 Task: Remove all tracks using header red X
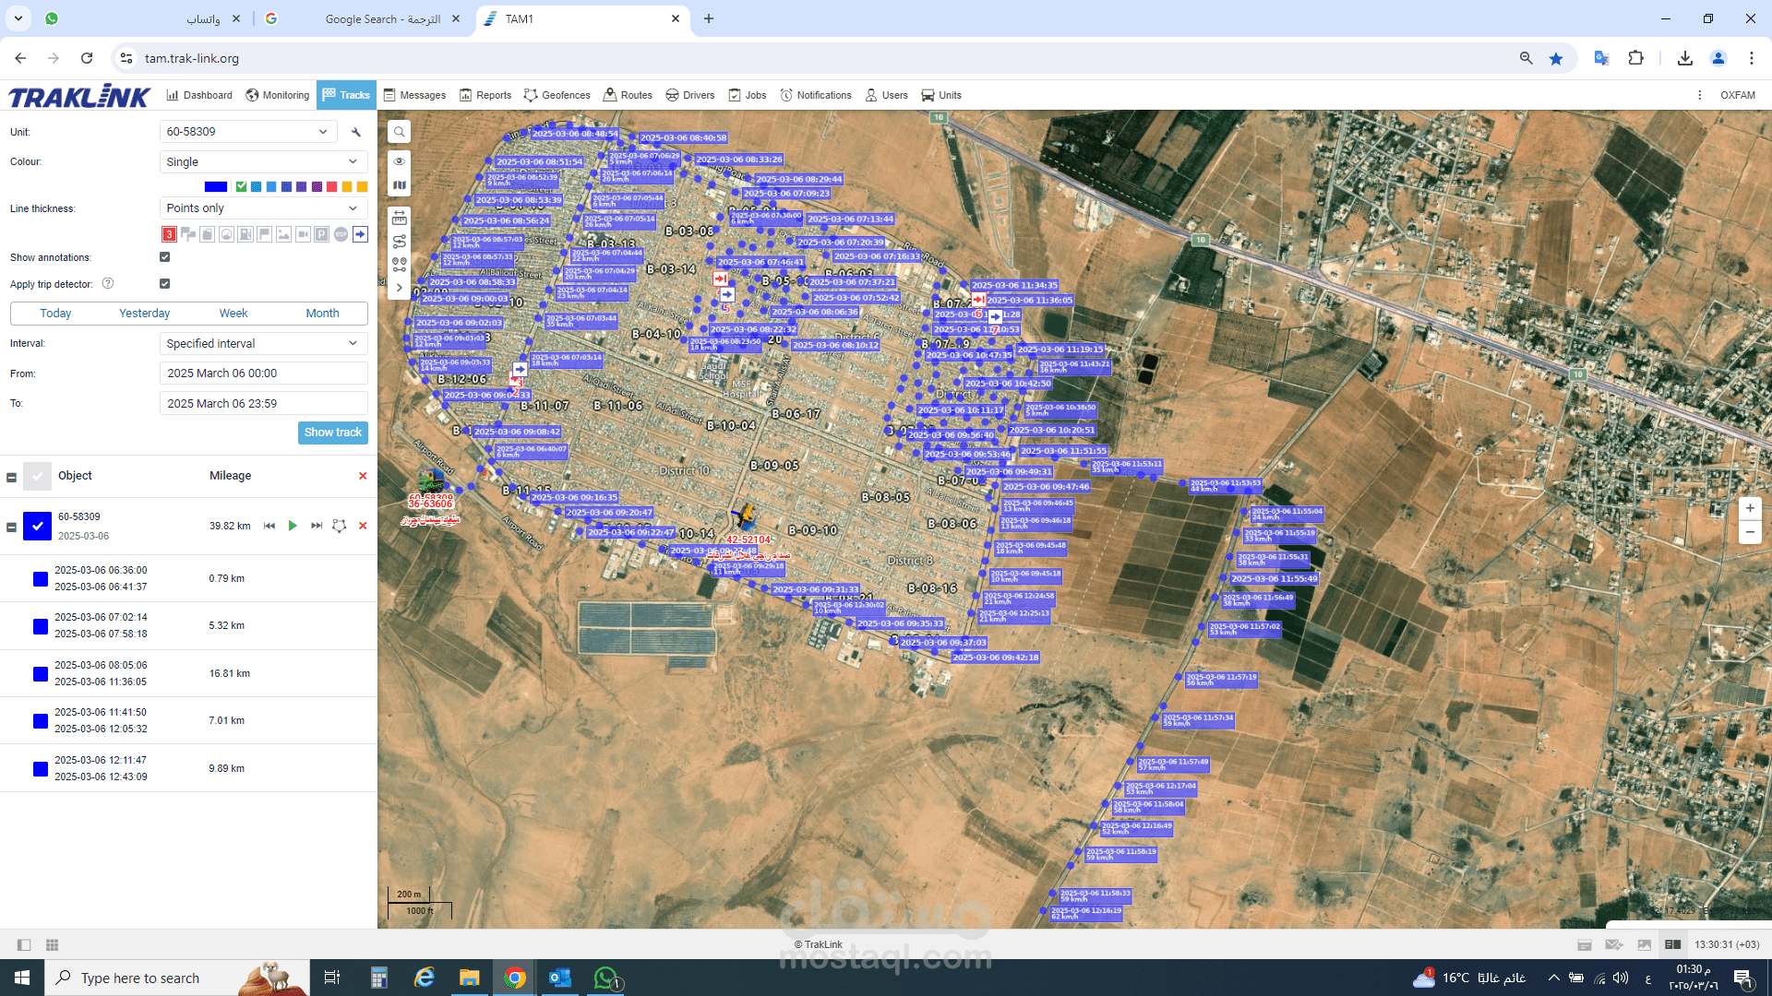(363, 476)
